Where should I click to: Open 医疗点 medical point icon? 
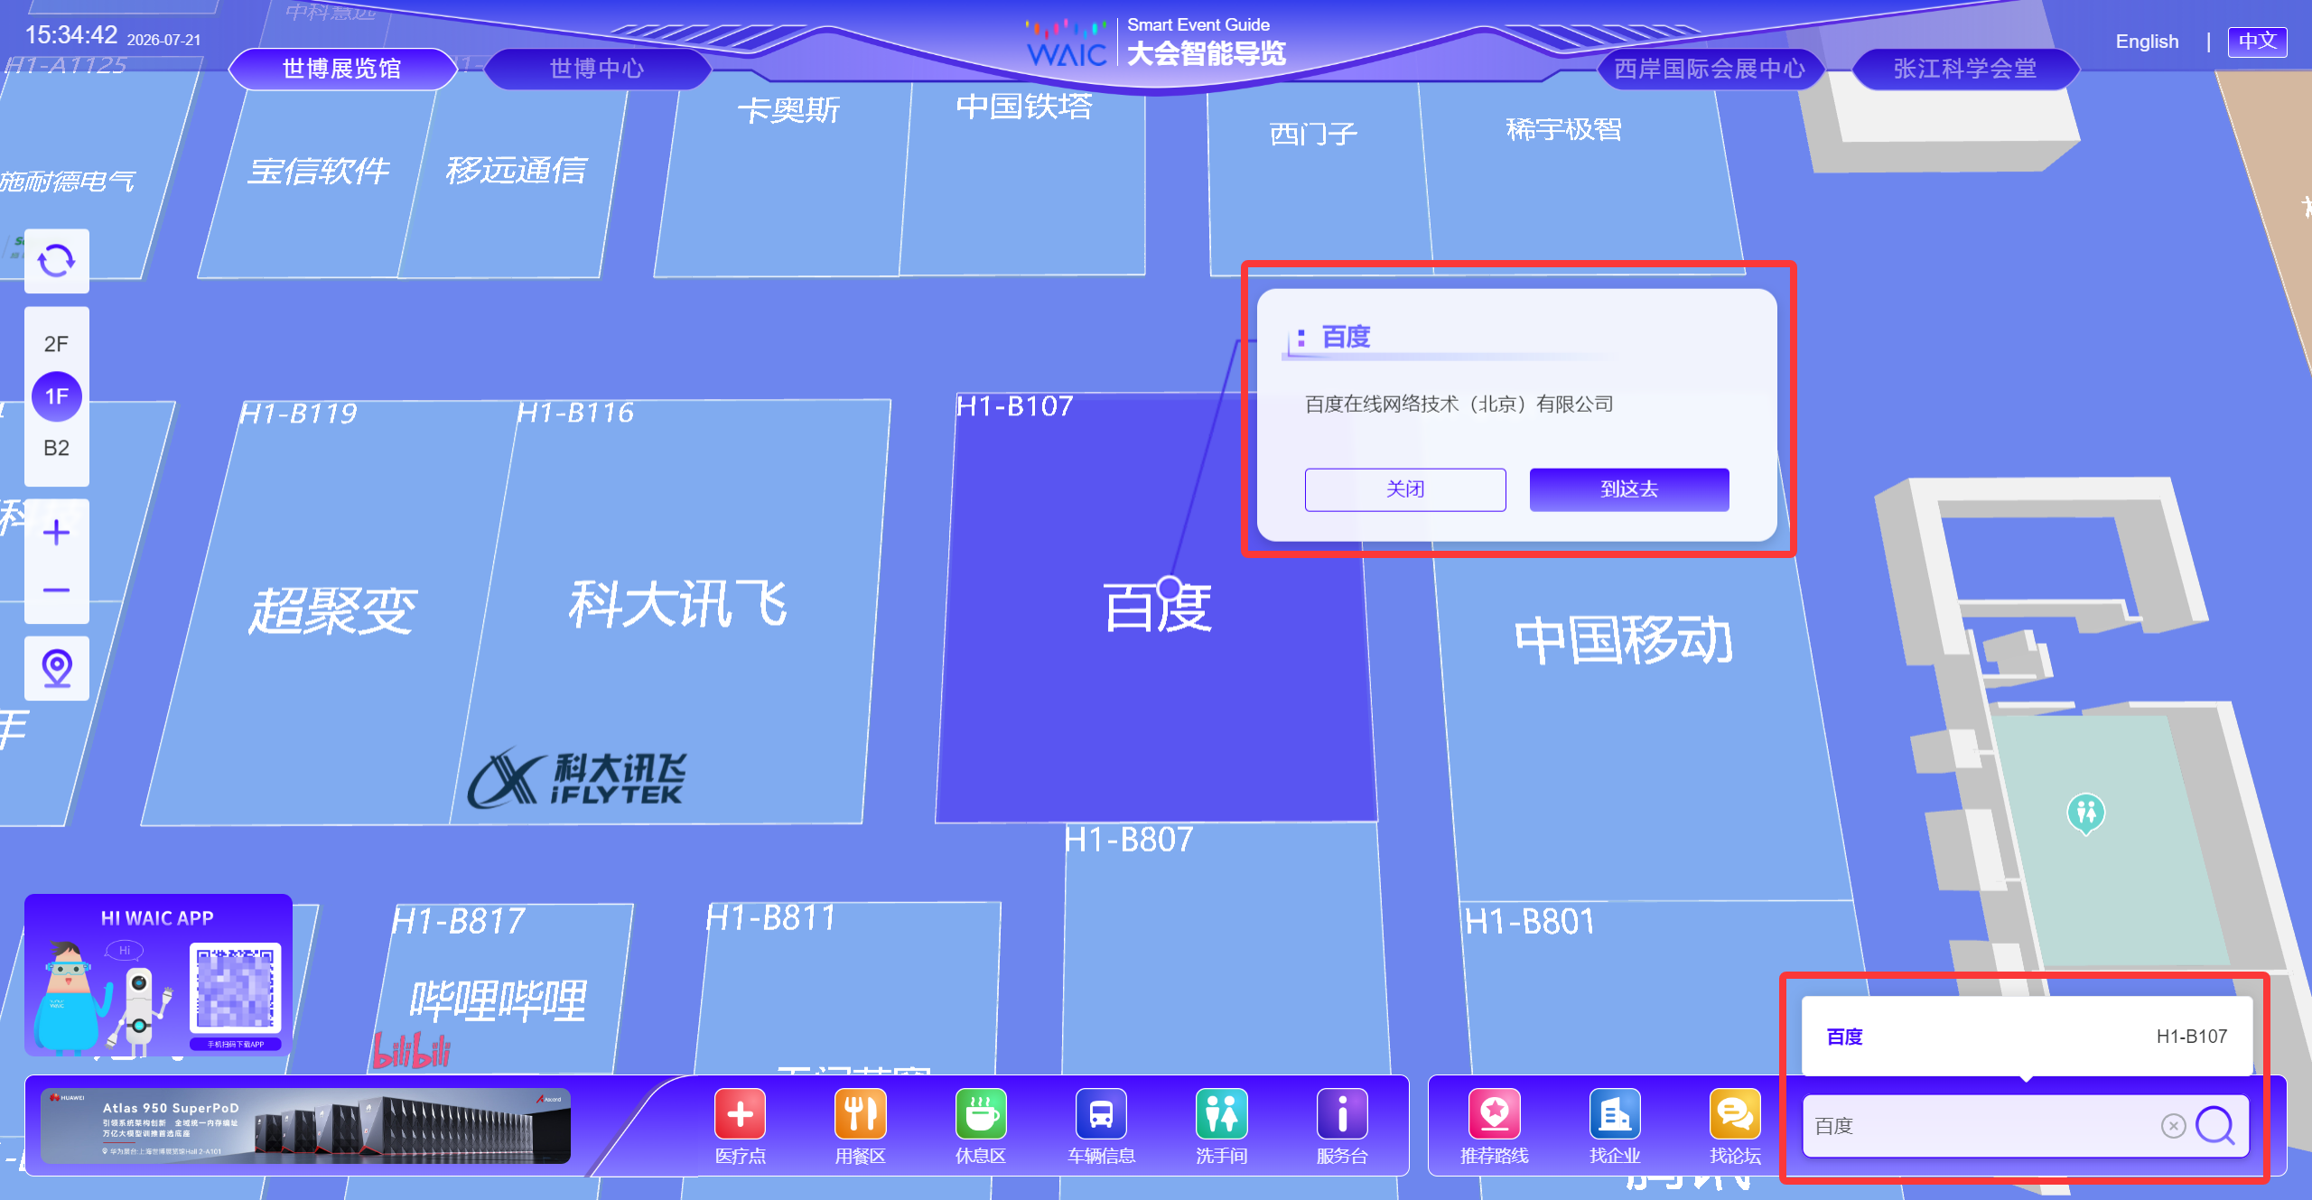coord(740,1114)
